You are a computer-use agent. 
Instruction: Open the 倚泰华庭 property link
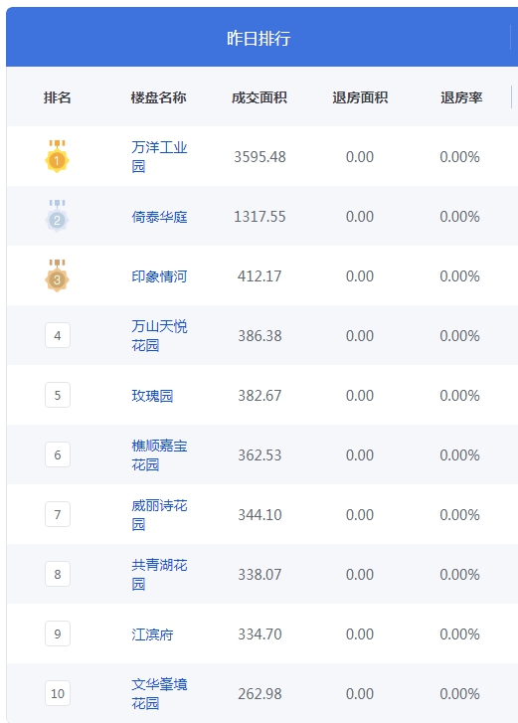click(x=159, y=217)
